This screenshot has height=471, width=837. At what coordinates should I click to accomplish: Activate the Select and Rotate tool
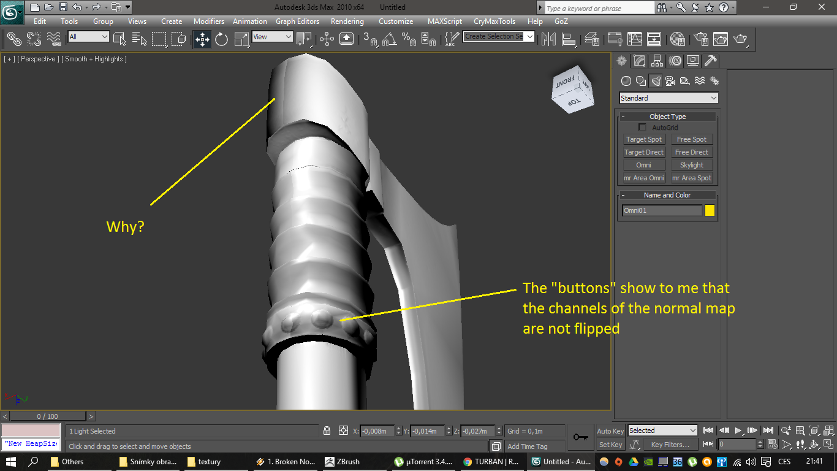pos(221,39)
